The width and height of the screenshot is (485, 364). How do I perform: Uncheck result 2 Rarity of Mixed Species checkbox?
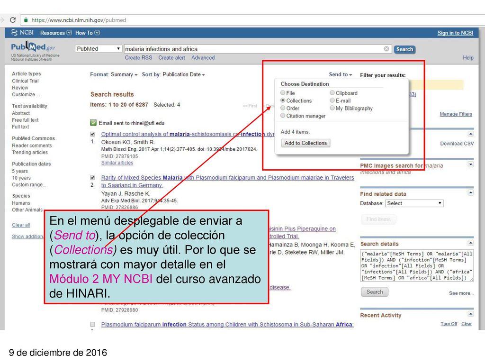click(92, 178)
